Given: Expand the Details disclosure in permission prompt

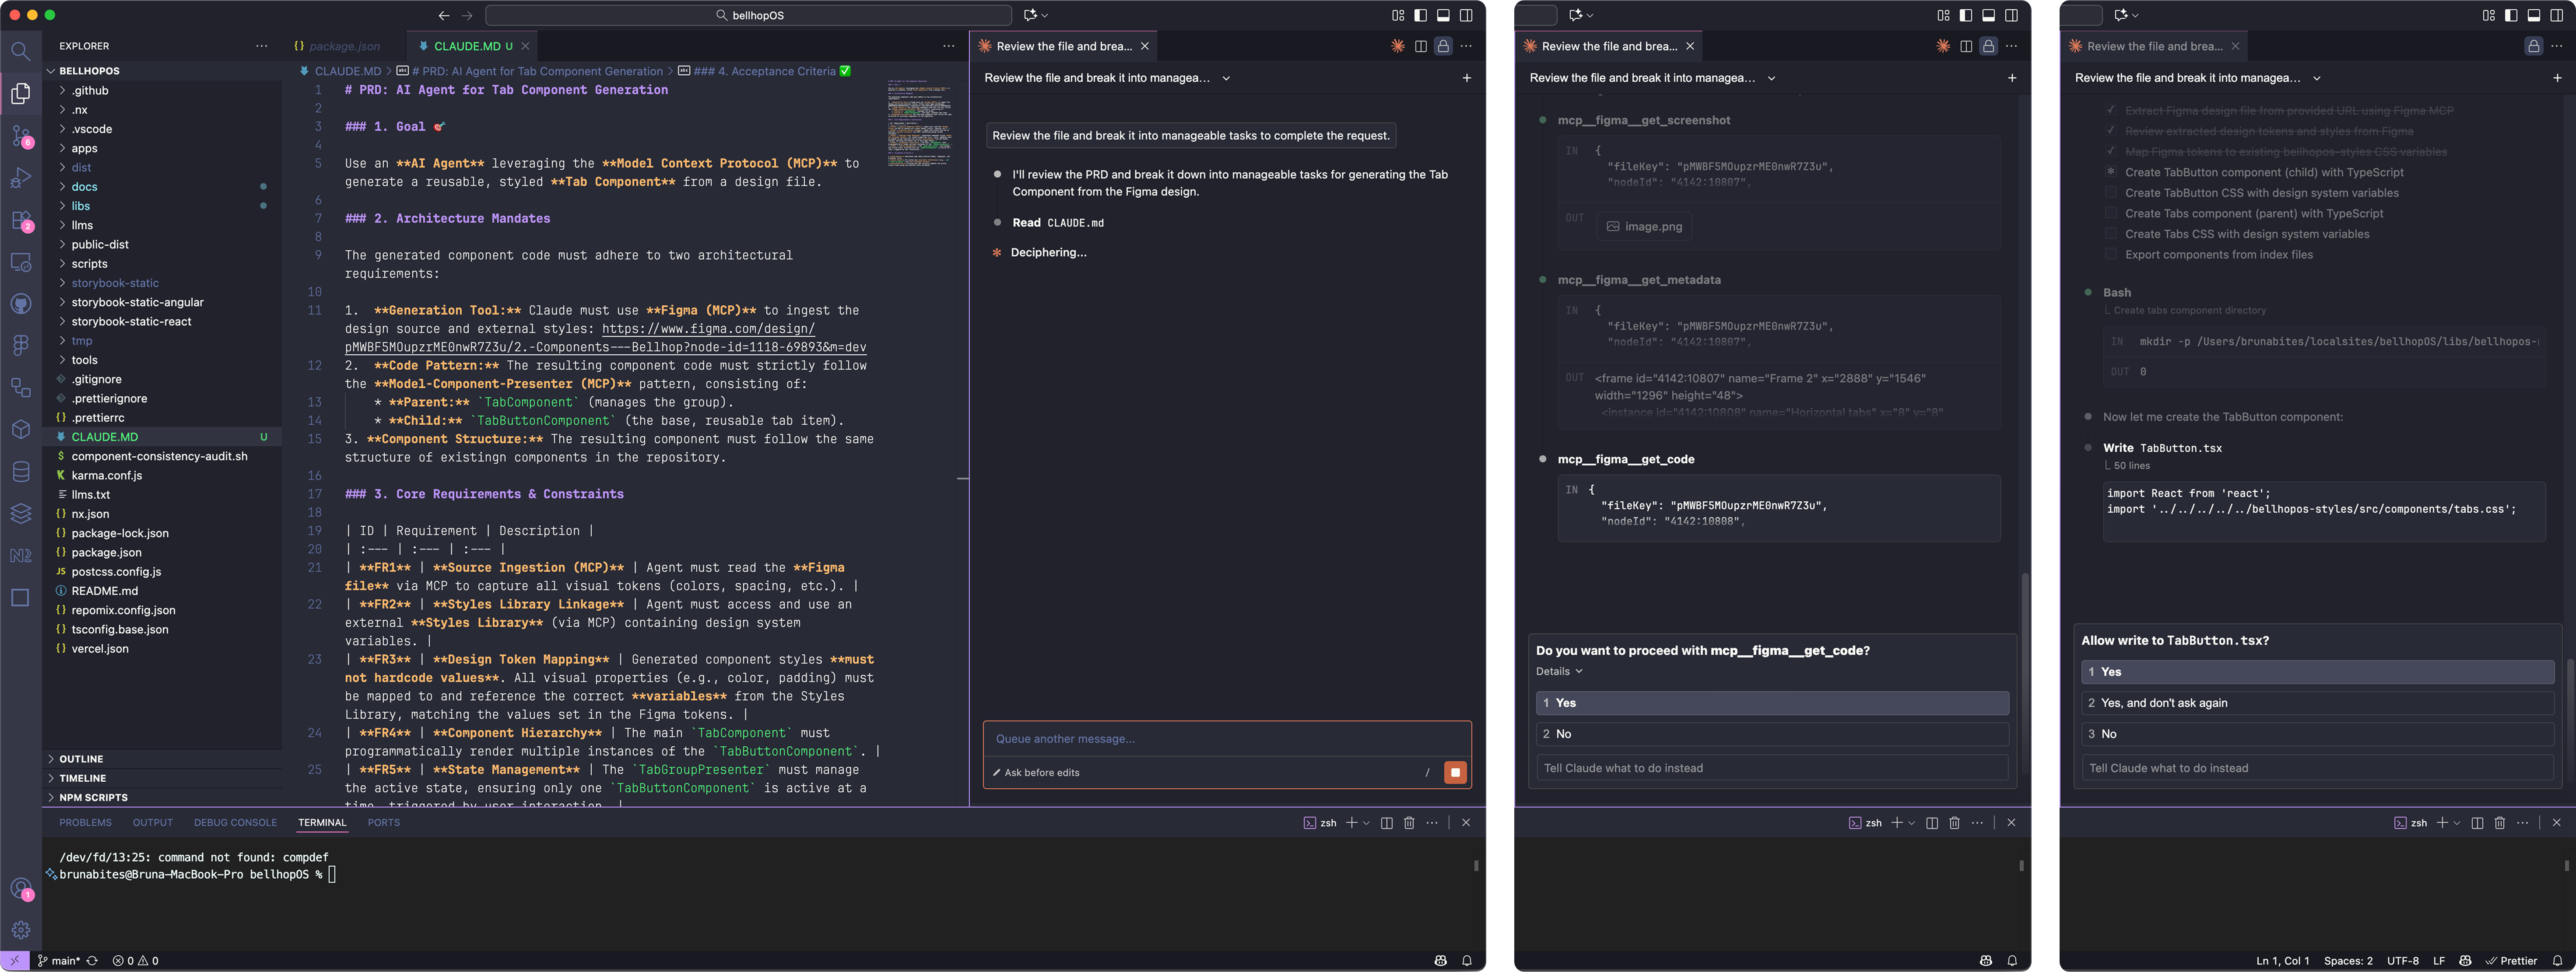Looking at the screenshot, I should click(1559, 672).
